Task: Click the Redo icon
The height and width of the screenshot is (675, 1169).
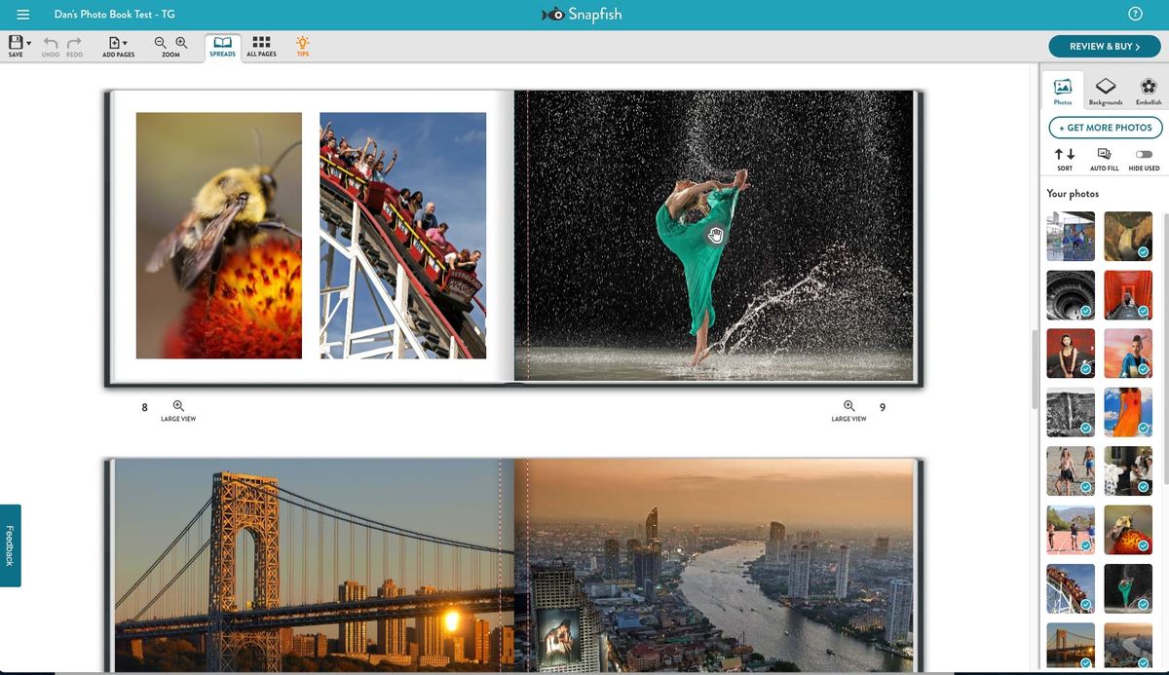Action: [x=73, y=45]
